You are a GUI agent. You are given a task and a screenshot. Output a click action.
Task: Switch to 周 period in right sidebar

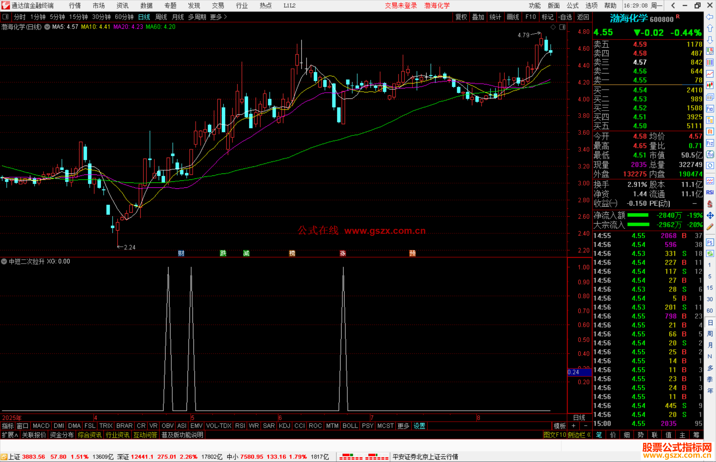coord(710,334)
